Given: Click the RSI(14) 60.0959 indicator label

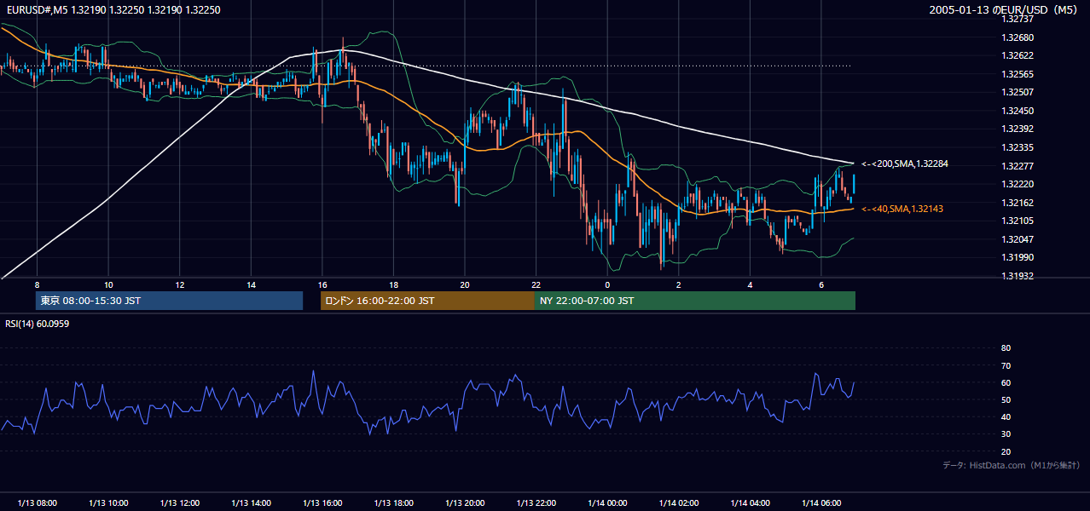Looking at the screenshot, I should tap(37, 324).
